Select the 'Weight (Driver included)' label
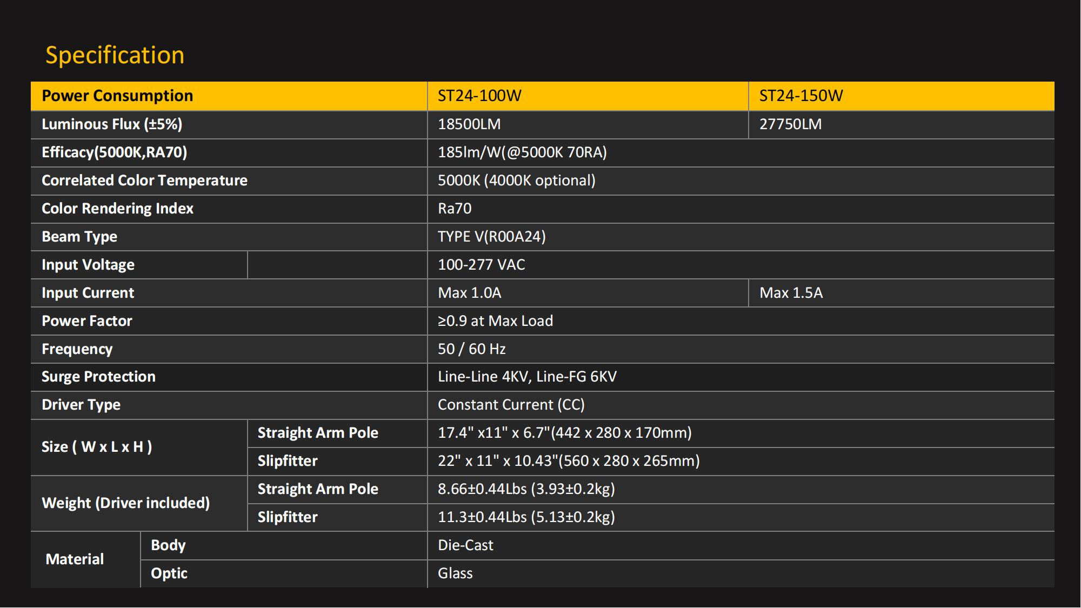 pyautogui.click(x=125, y=503)
